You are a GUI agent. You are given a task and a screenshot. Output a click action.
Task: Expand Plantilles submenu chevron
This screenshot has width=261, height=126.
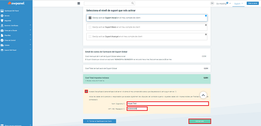[30, 35]
